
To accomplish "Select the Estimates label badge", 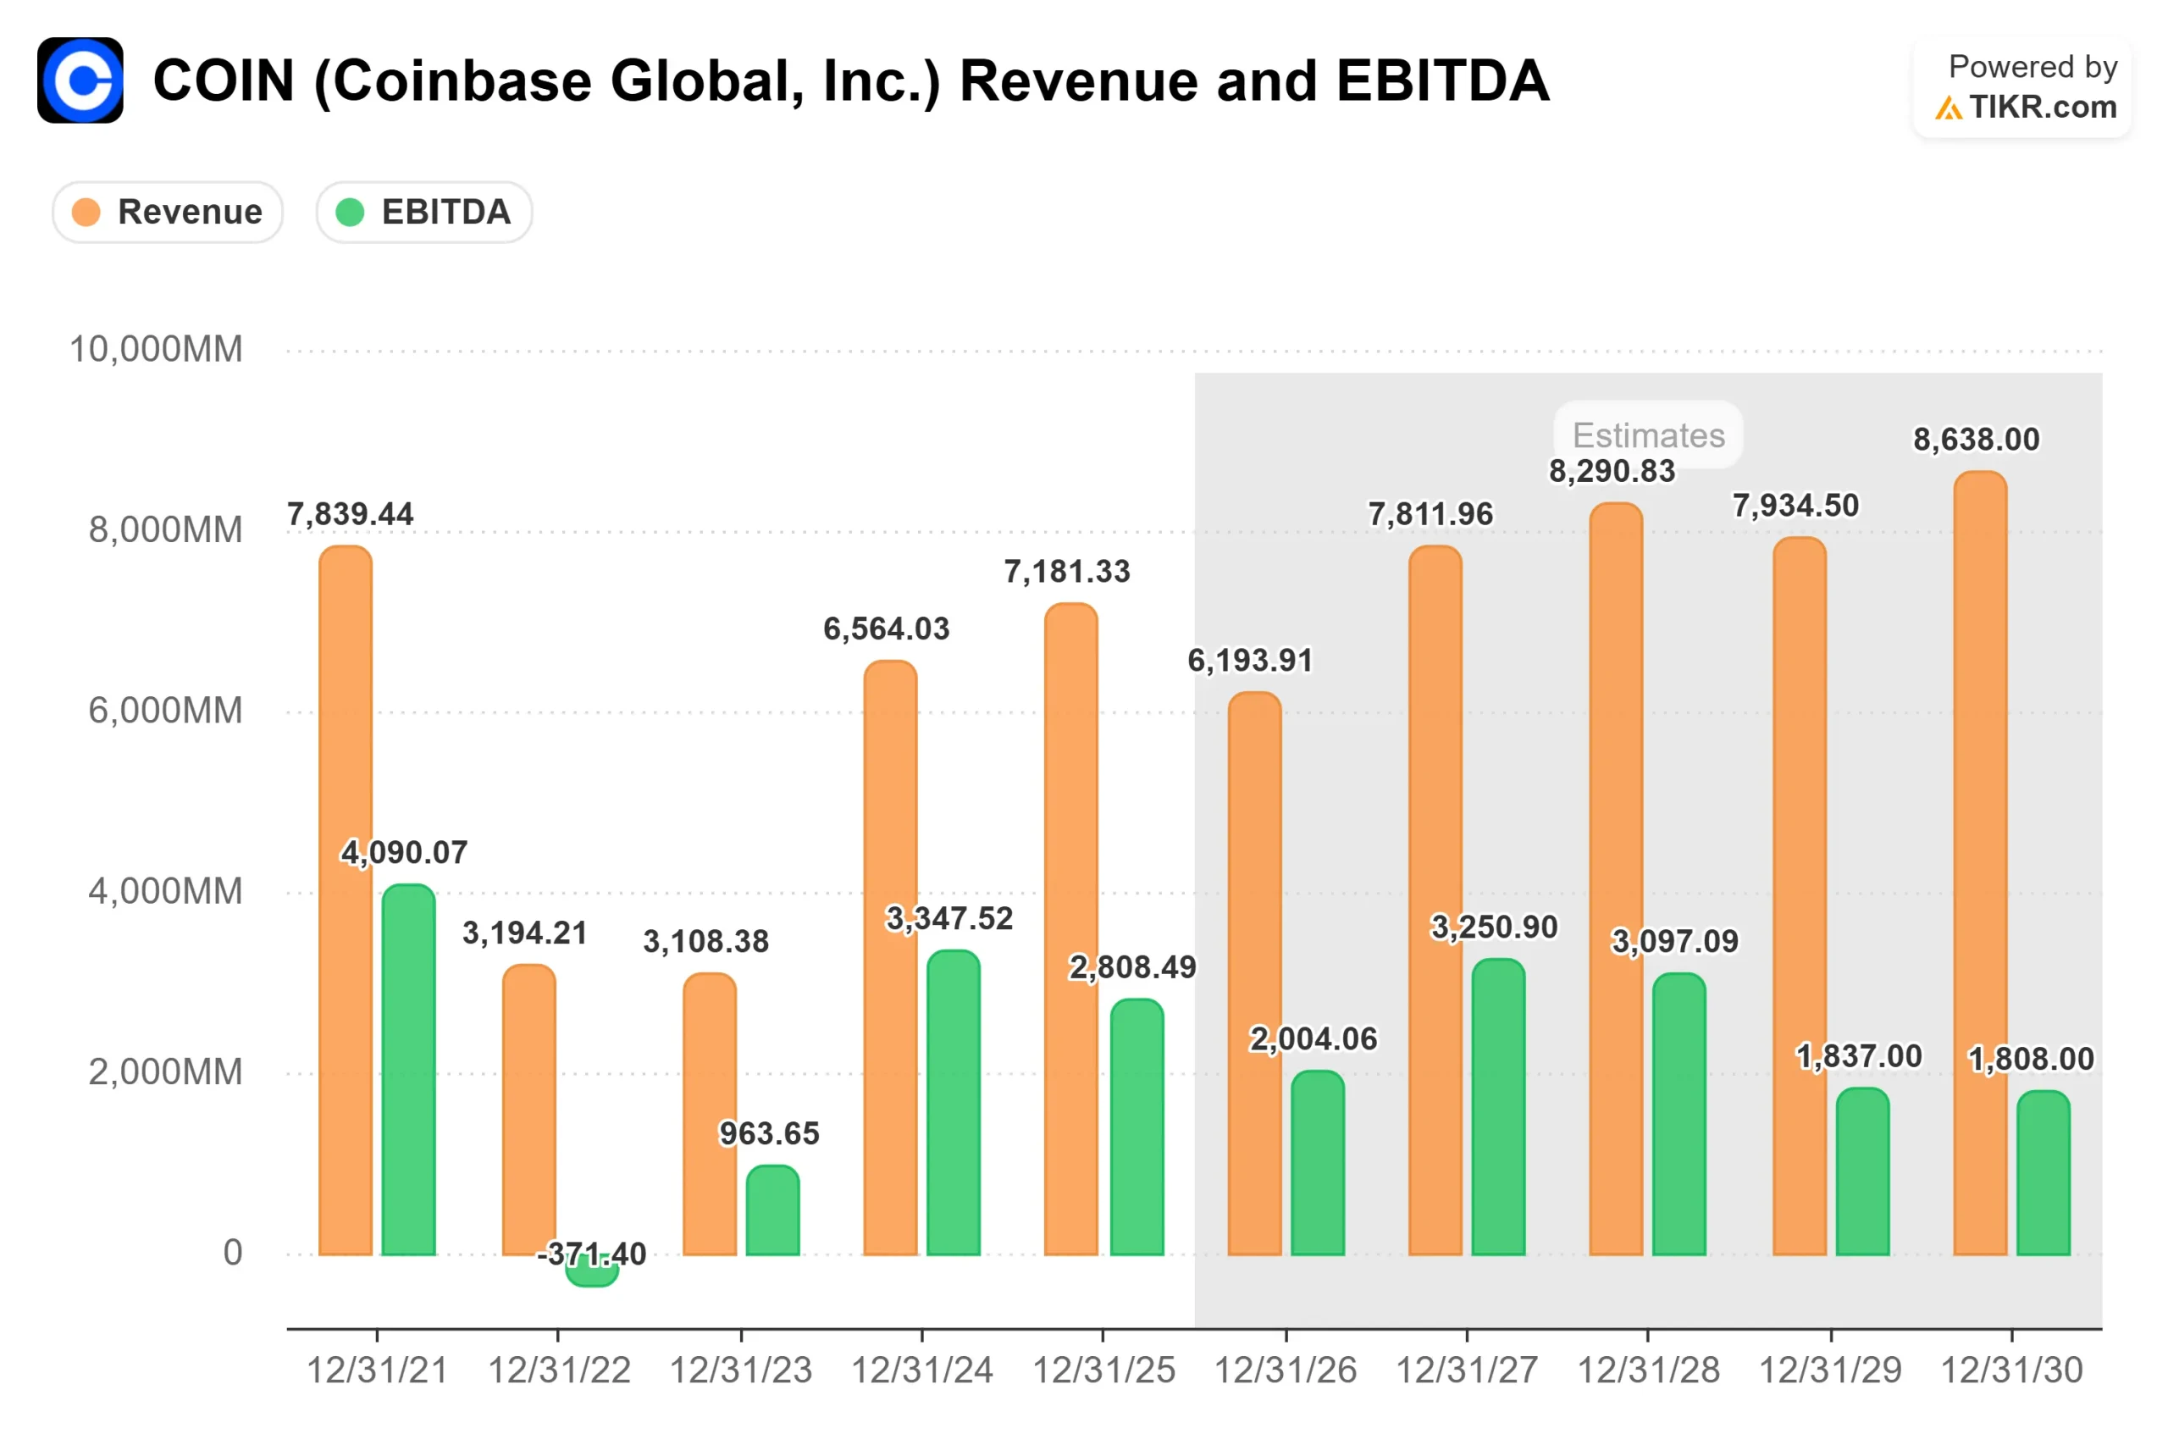I will (1647, 435).
